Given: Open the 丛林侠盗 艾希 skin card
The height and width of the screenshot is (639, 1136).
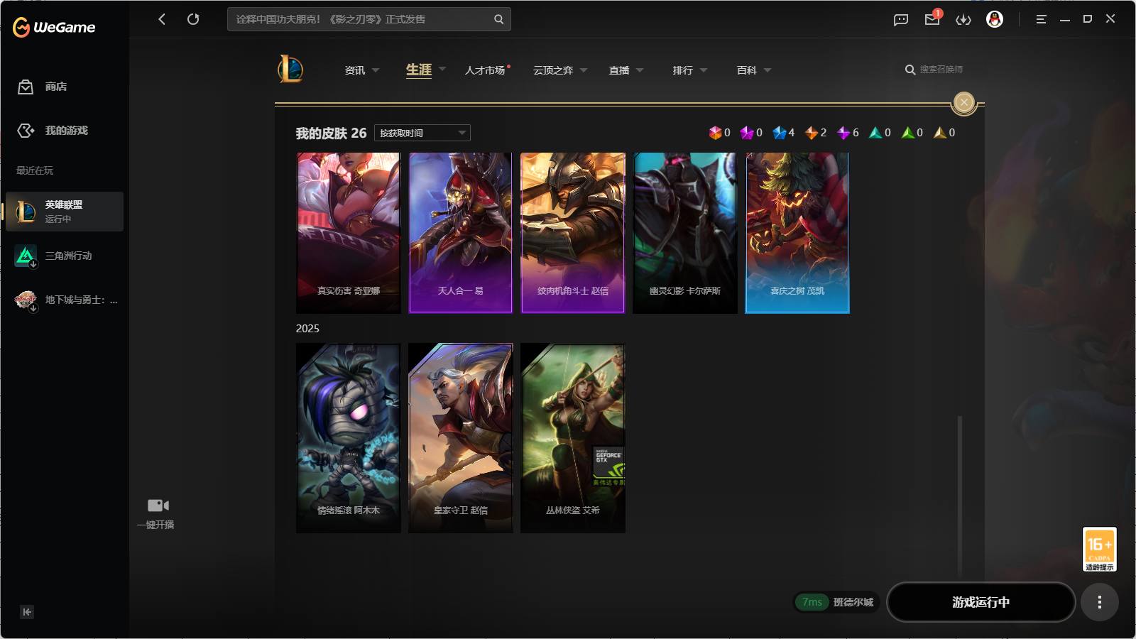Looking at the screenshot, I should click(573, 438).
